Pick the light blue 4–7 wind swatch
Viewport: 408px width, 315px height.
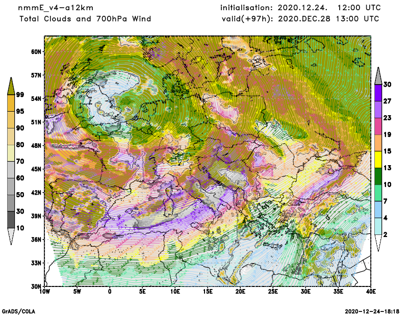click(x=378, y=209)
